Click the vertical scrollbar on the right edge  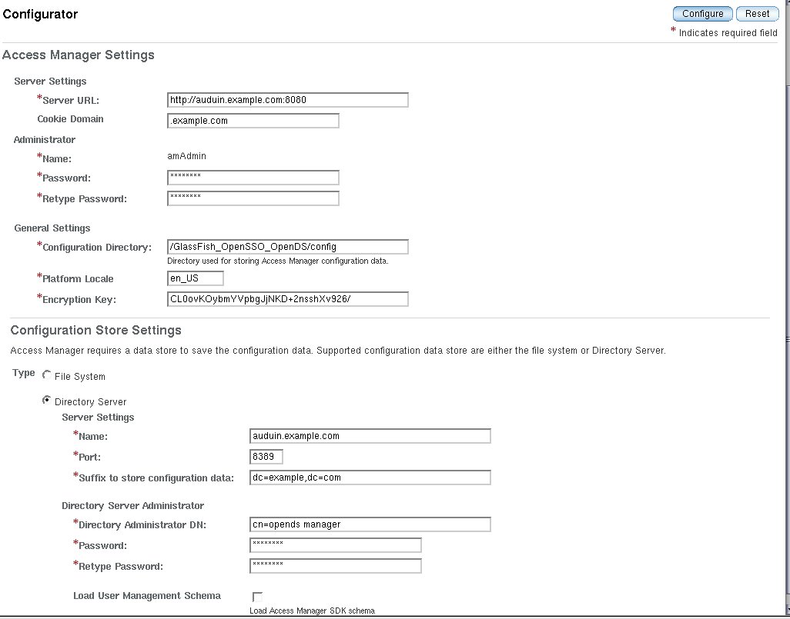point(786,308)
